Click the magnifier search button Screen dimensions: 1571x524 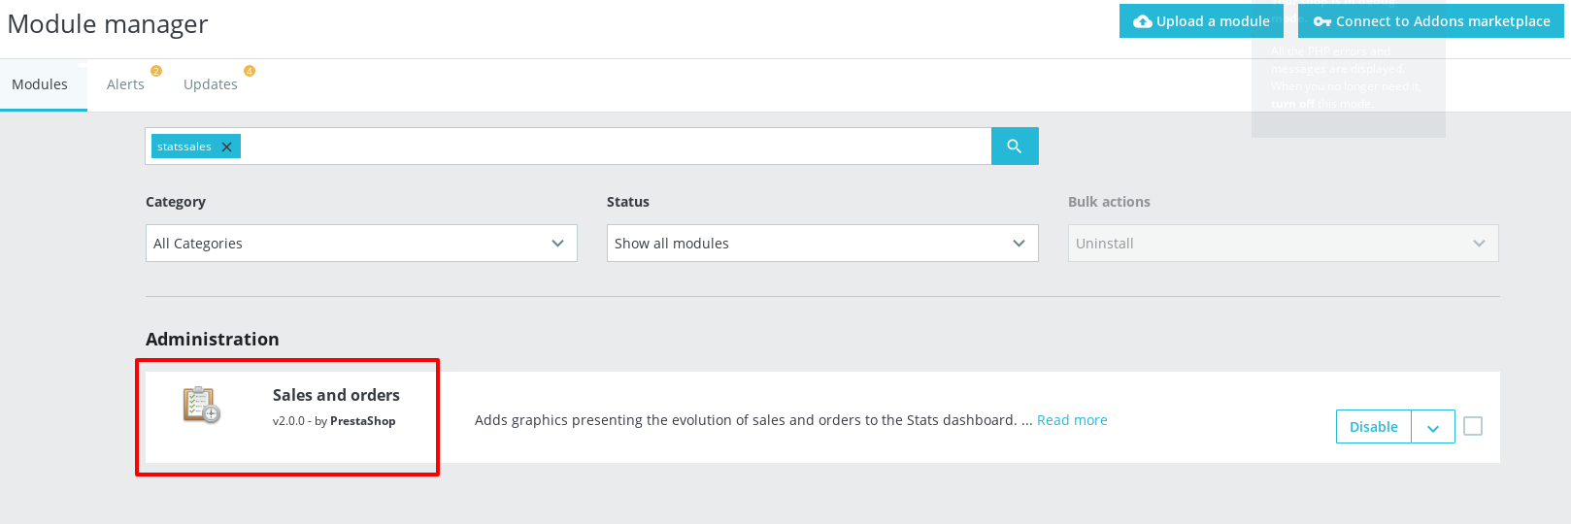coord(1015,147)
